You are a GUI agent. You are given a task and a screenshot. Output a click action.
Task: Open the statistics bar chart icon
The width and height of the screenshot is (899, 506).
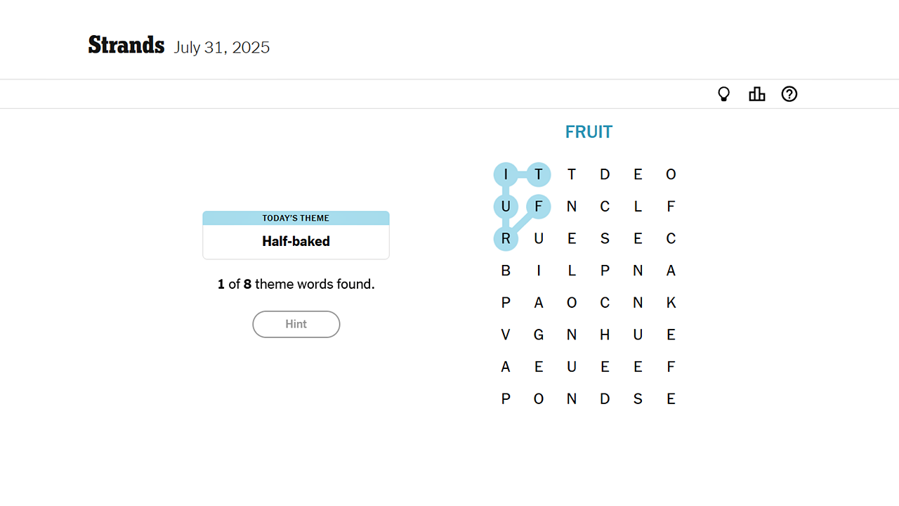[756, 94]
